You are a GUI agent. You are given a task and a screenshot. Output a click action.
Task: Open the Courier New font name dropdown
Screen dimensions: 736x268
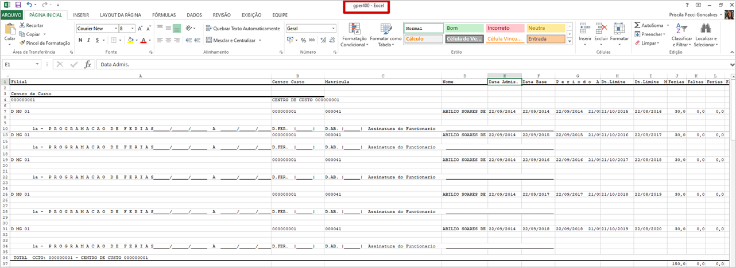116,28
